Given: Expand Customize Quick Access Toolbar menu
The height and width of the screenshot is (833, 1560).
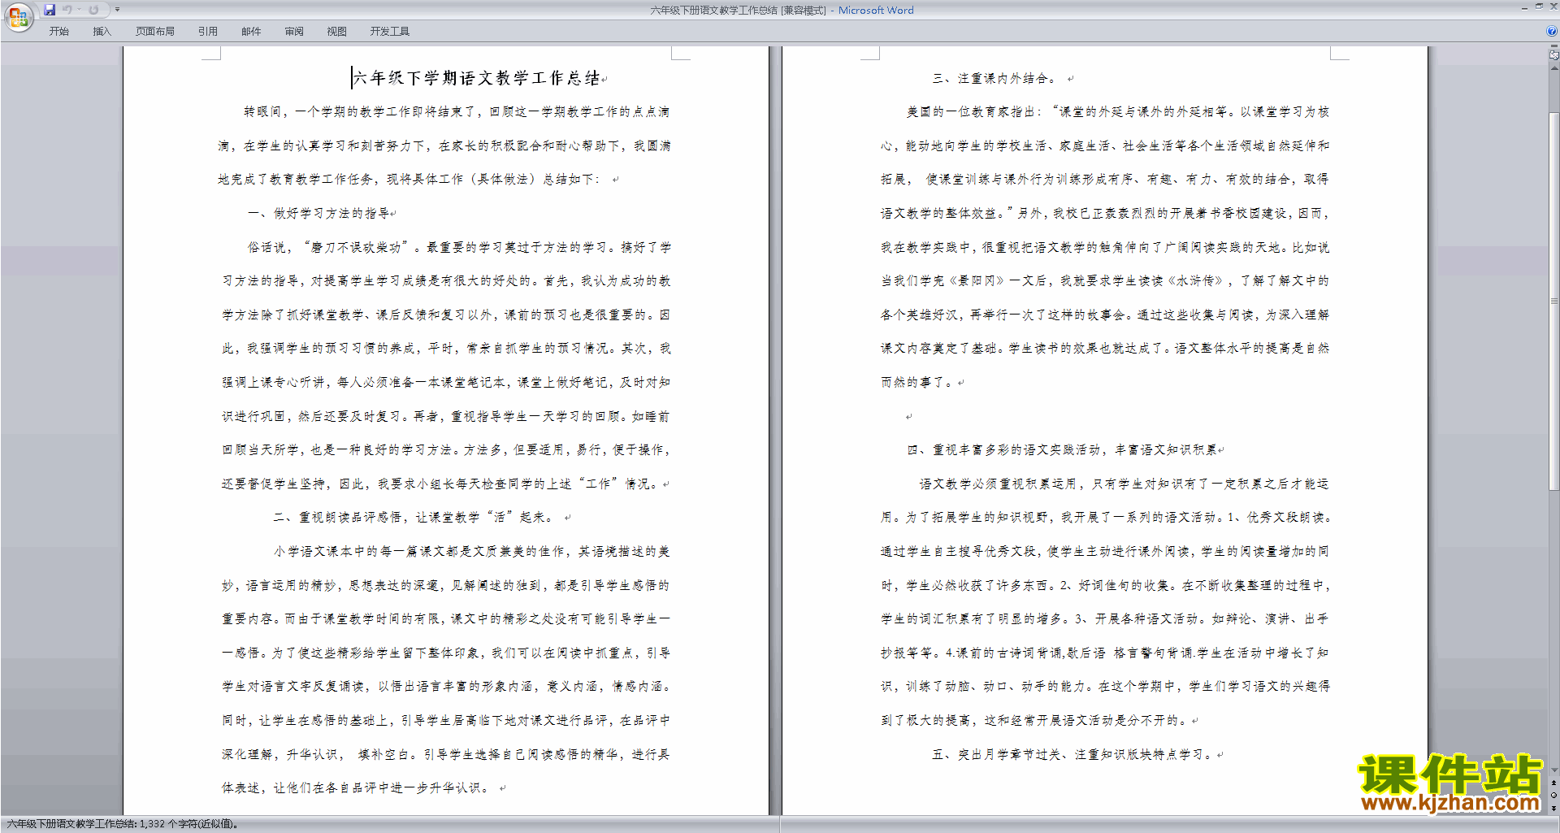Looking at the screenshot, I should 117,10.
